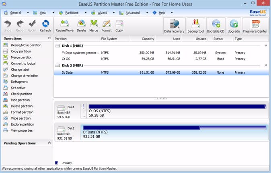Open the Partitions menu

pos(72,12)
